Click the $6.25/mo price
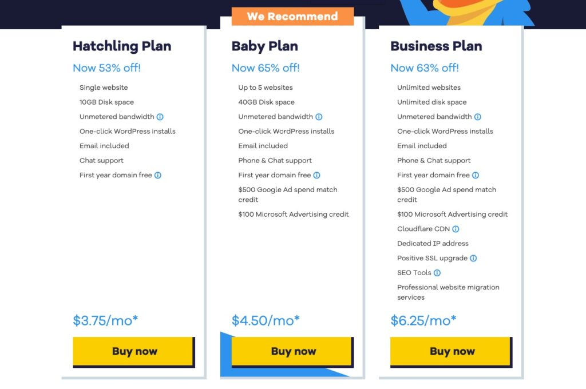 tap(423, 320)
